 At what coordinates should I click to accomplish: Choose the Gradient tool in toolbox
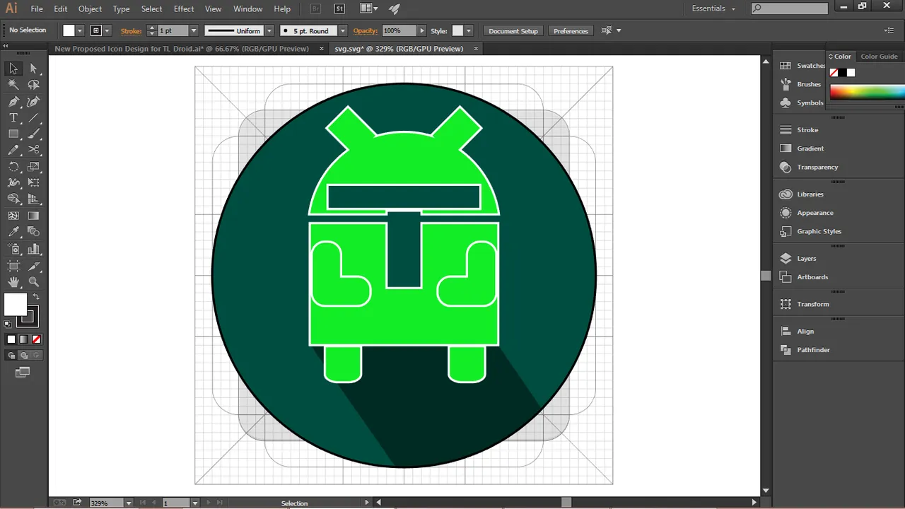(33, 216)
